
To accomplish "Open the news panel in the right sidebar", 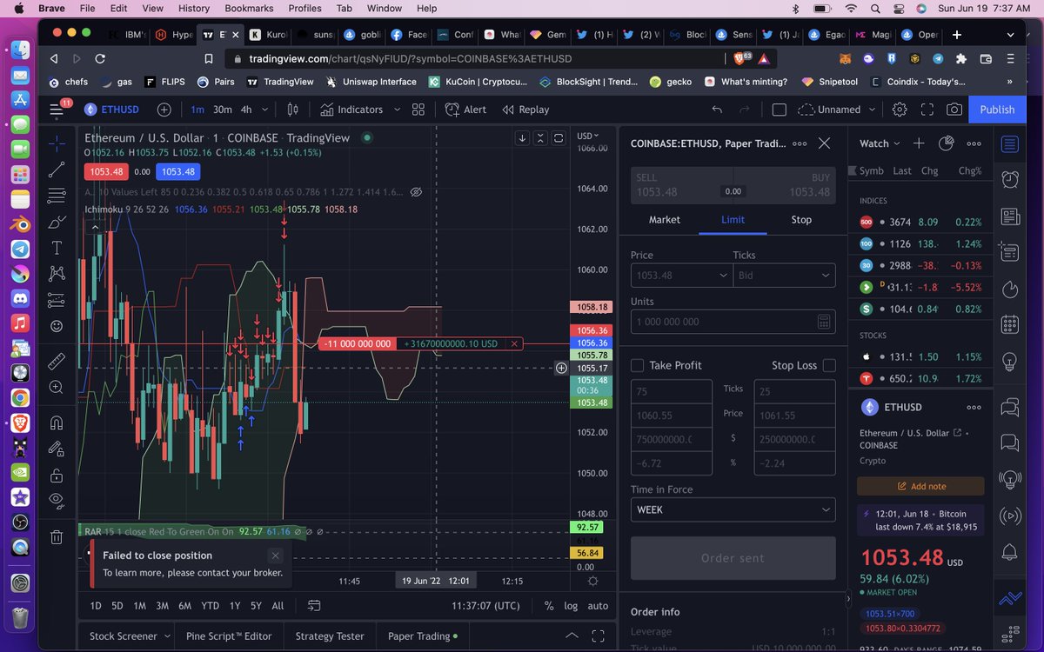I will [x=1009, y=216].
